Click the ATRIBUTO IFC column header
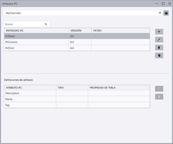The width and height of the screenshot is (173, 144). click(x=30, y=88)
